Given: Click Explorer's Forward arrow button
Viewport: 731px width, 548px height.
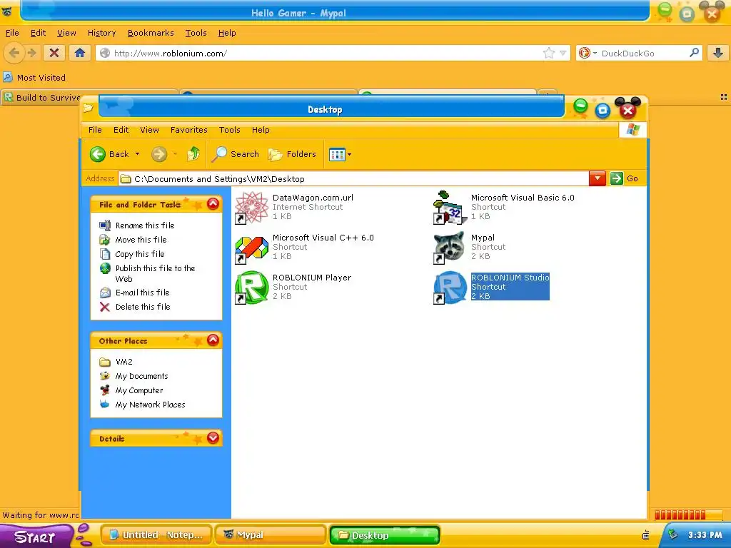Looking at the screenshot, I should 159,154.
